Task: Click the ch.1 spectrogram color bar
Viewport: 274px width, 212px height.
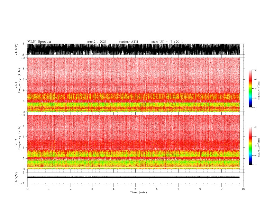Action: 250,89
